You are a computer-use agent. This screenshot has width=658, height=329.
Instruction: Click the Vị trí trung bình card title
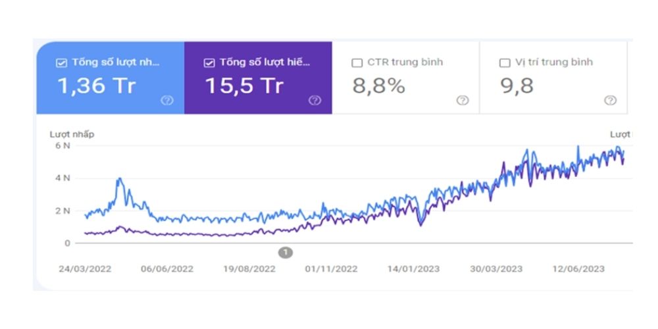point(554,63)
